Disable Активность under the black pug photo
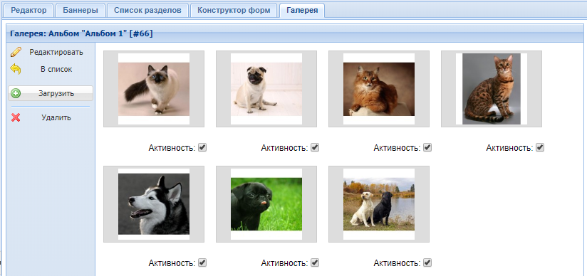 pyautogui.click(x=315, y=262)
